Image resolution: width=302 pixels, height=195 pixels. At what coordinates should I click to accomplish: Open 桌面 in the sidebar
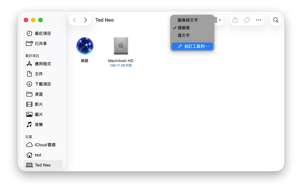pos(43,94)
